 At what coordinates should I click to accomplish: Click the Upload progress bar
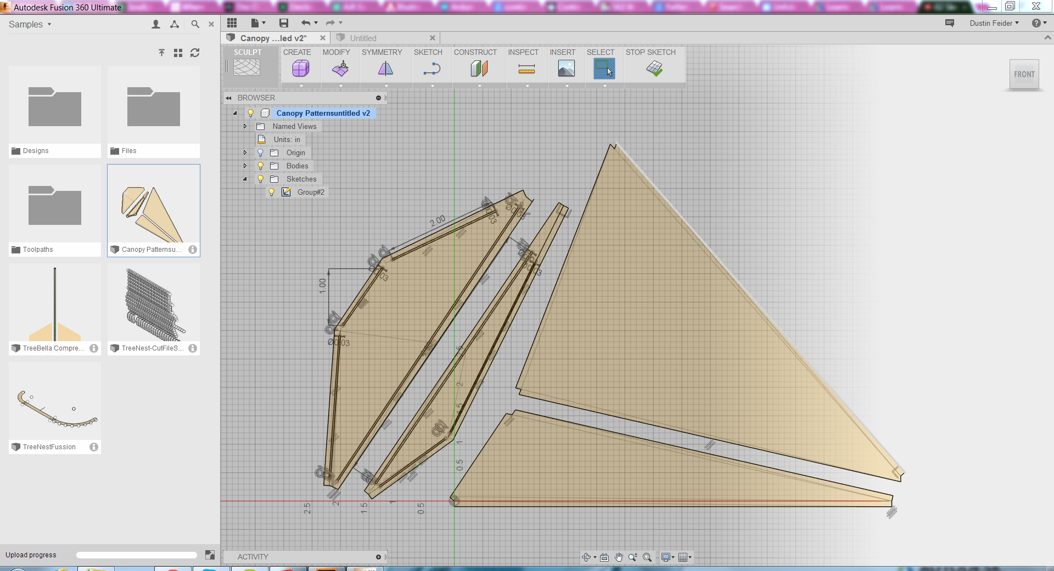coord(137,555)
